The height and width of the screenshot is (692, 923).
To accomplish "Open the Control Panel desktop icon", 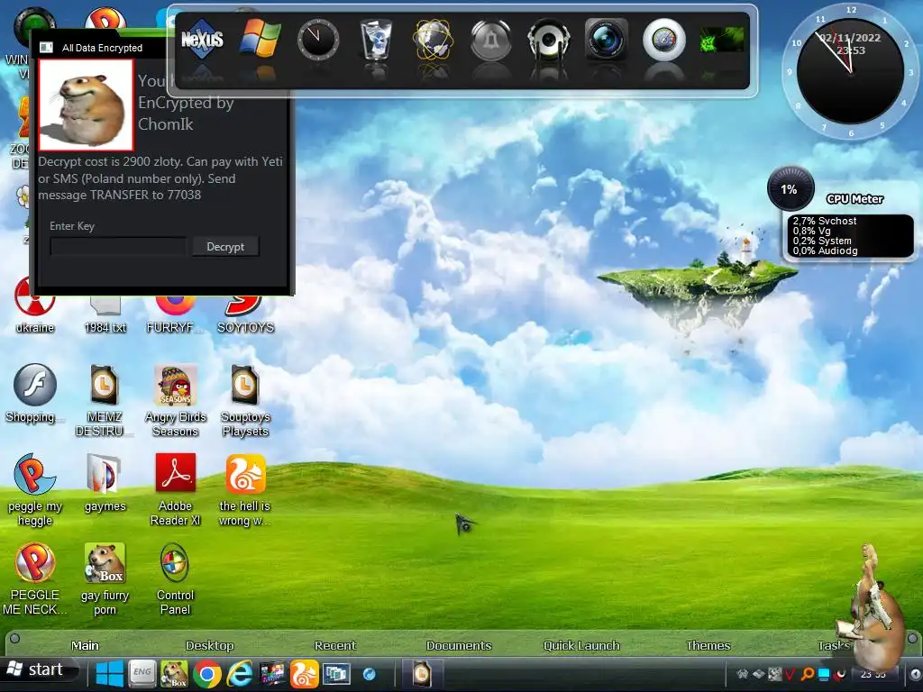I will point(176,579).
